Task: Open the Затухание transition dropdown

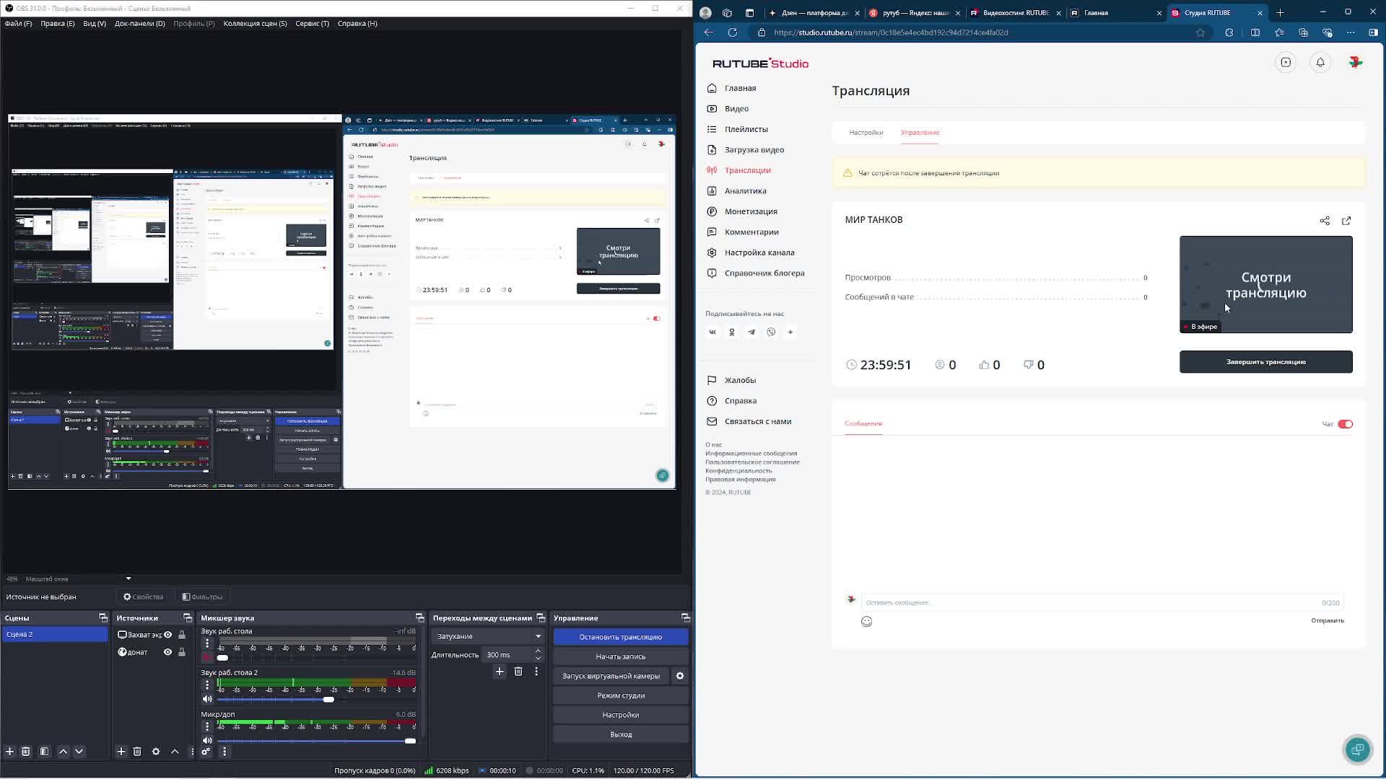Action: tap(488, 636)
